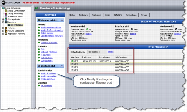Click the Interface column header
187x112 pixels.
click(x=75, y=57)
